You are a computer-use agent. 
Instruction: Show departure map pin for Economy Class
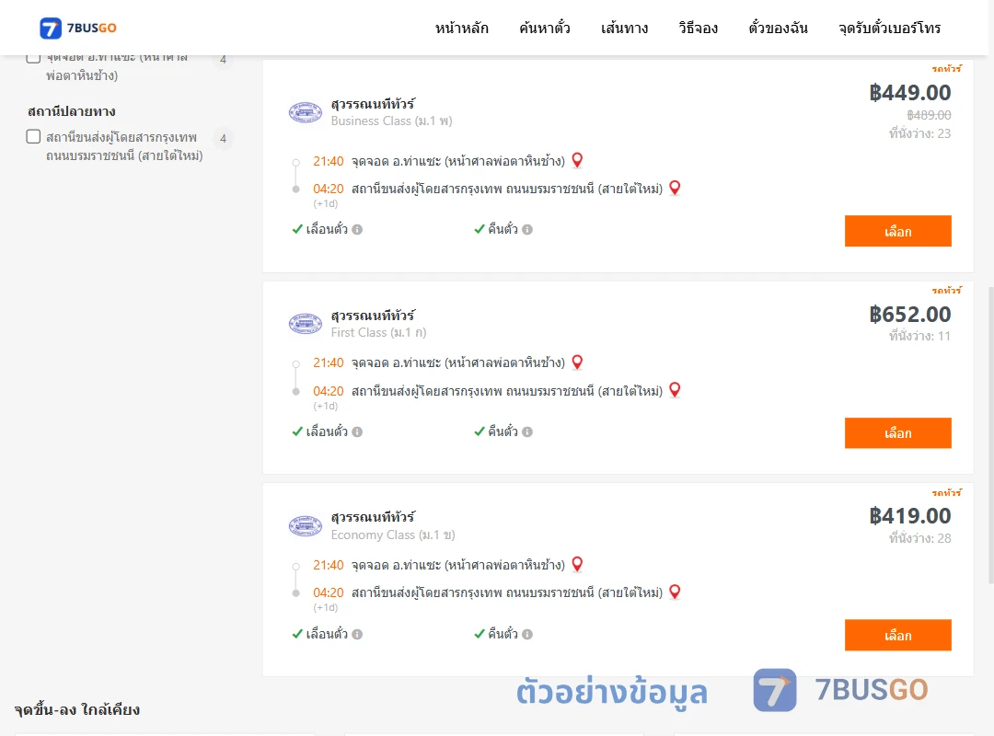[577, 564]
